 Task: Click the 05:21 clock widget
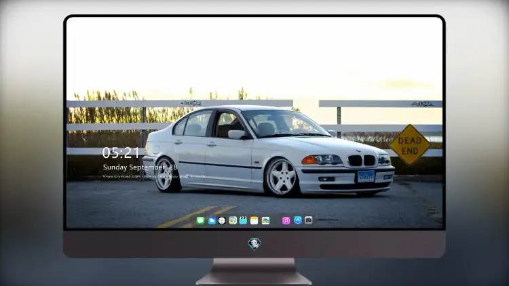click(x=121, y=152)
